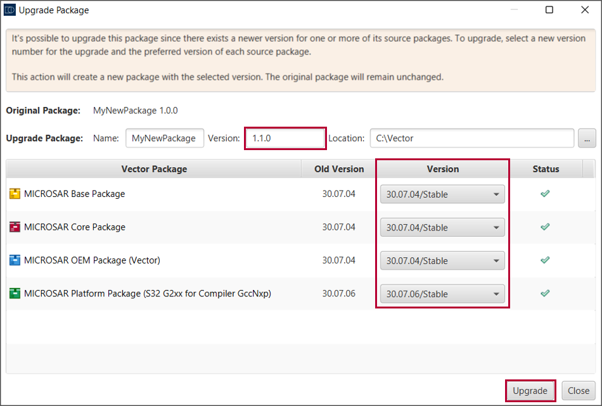Viewport: 602px width, 406px height.
Task: Close the Upgrade Package window with X
Action: (585, 10)
